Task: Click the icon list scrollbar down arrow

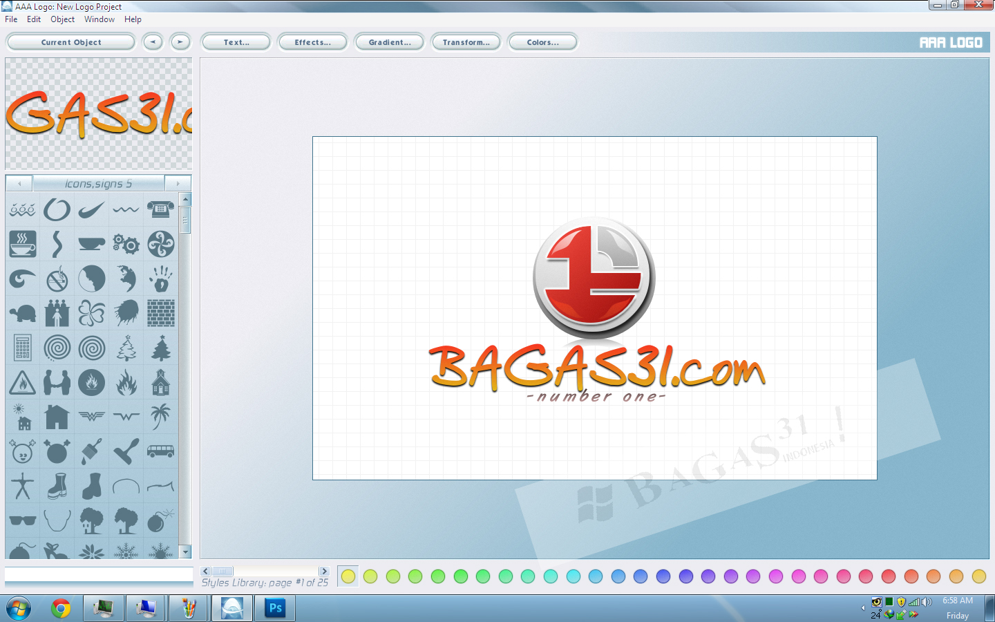Action: 185,552
